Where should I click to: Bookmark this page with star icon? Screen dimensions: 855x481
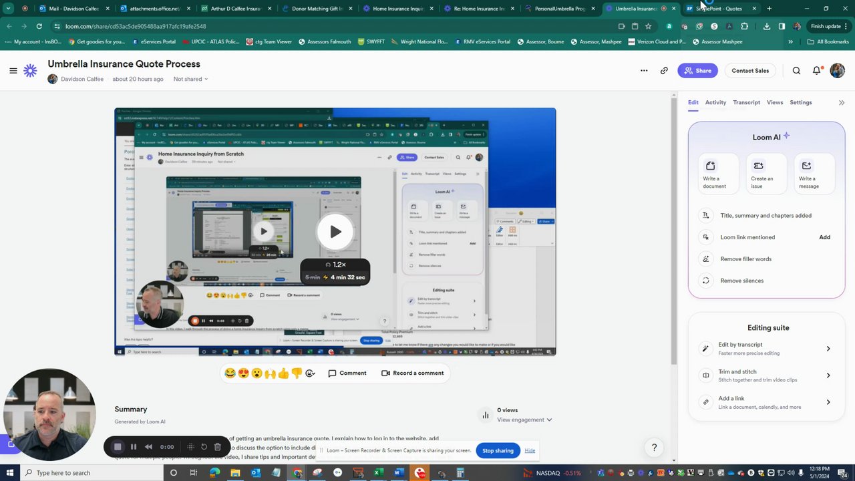(648, 26)
